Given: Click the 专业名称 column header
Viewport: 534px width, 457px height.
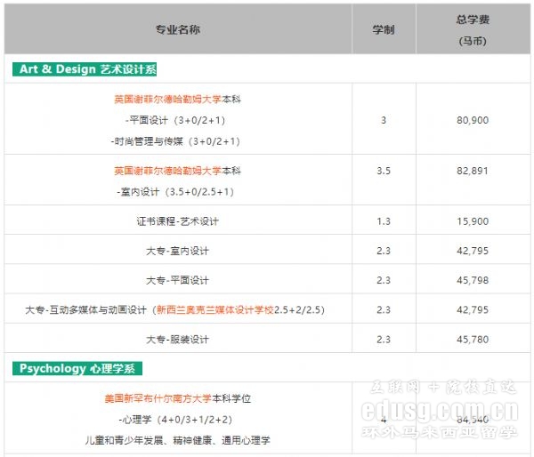Looking at the screenshot, I should tap(177, 29).
